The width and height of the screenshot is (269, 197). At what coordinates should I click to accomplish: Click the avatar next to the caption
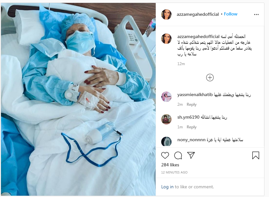tap(166, 39)
